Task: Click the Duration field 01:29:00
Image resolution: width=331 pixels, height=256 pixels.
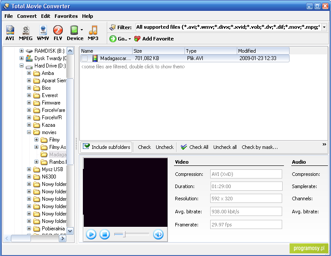Action: [x=246, y=186]
